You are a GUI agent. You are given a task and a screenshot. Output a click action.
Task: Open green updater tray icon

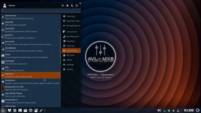169,110
